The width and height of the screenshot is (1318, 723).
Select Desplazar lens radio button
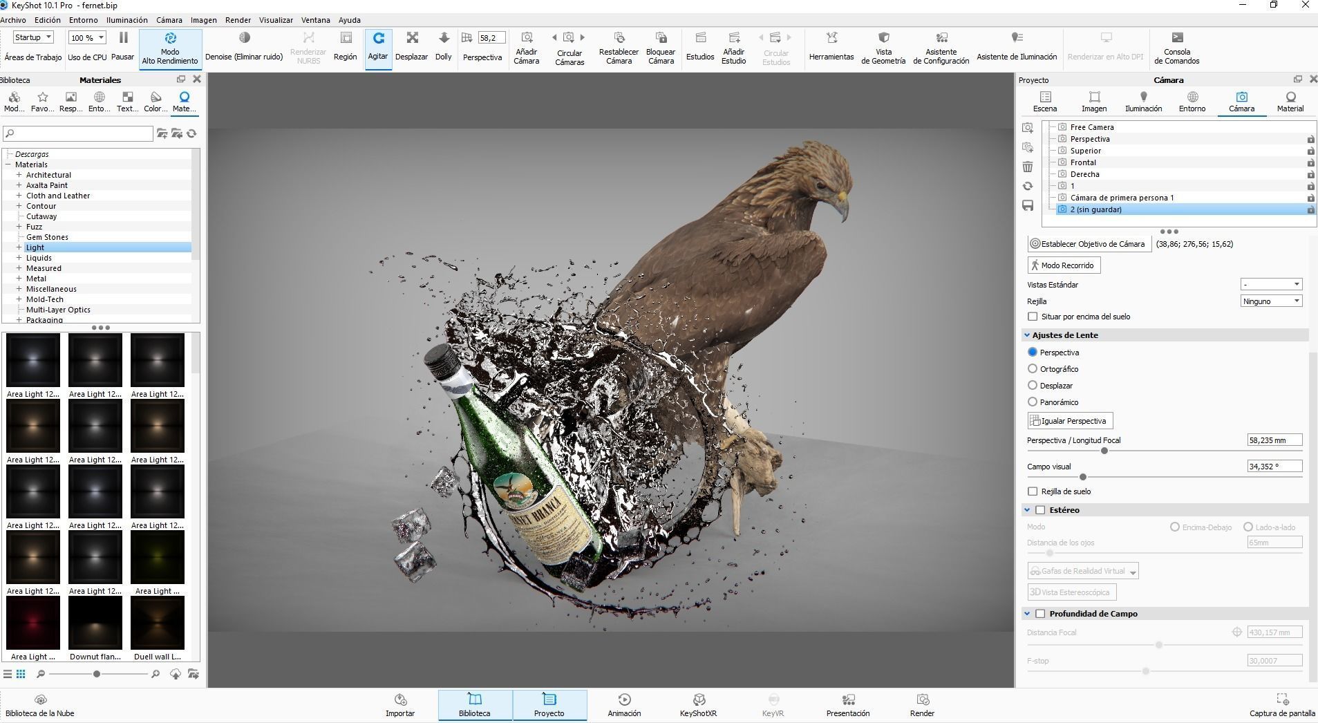point(1033,386)
